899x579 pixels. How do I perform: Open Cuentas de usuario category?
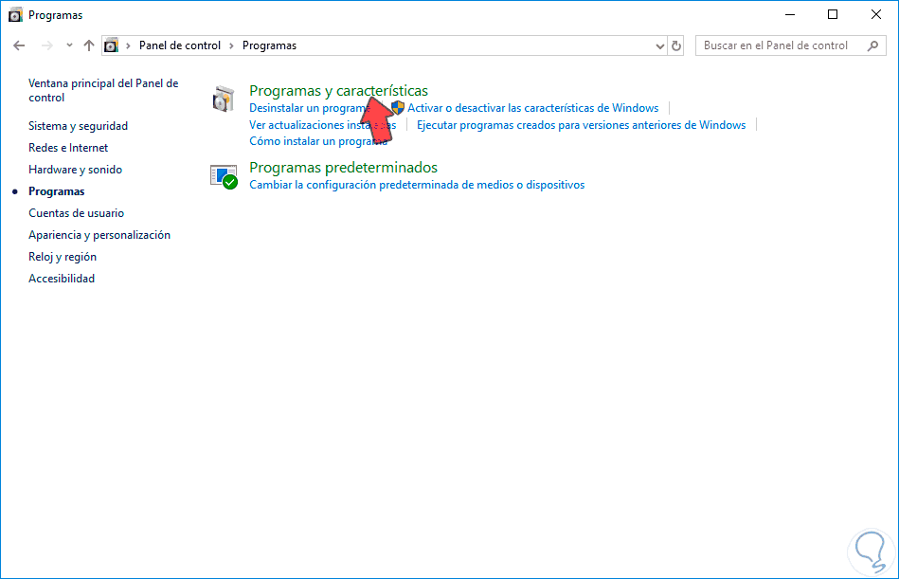coord(76,212)
